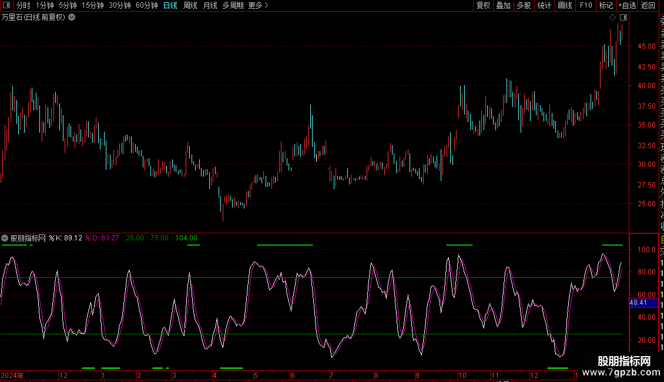The width and height of the screenshot is (664, 382).
Task: Switch to 周线 weekly chart
Action: coord(190,5)
